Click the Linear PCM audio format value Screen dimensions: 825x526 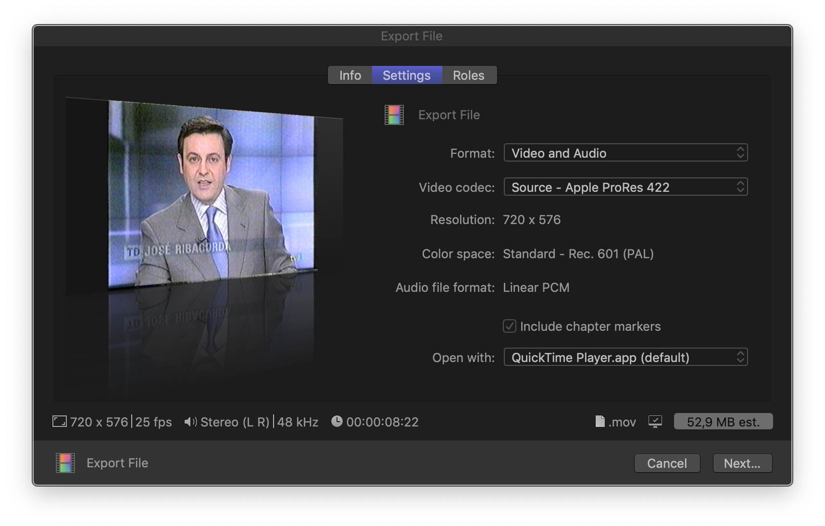click(536, 288)
